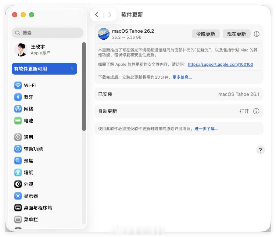Viewport: 276px width, 237px height.
Task: Click the 已安装 row label
Action: 105,94
